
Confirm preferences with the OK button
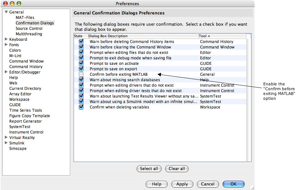[233, 184]
